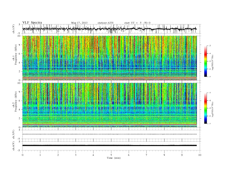Click the ch.2 spectrogram panel
225x174 pixels.
point(109,105)
